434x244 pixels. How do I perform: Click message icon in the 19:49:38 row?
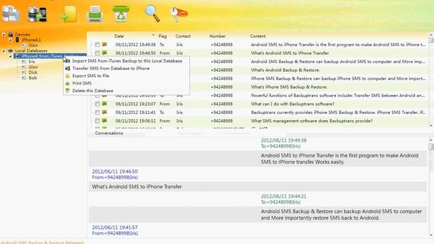[104, 44]
